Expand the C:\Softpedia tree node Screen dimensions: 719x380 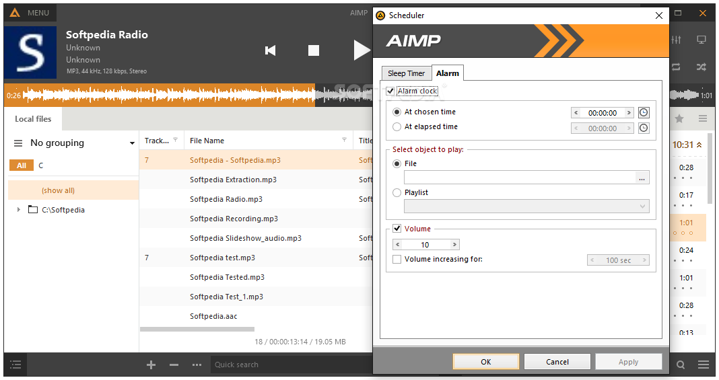point(19,210)
